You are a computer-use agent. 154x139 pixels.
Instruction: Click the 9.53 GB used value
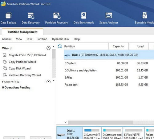click(x=143, y=85)
